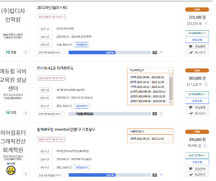Open 자비부담액보기 for 399,600 원 course
216x181 pixels.
[x=197, y=155]
